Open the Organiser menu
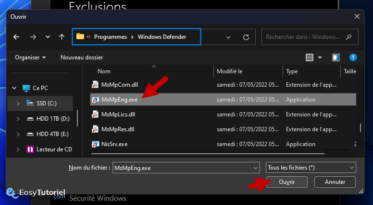373x205 pixels. click(30, 57)
